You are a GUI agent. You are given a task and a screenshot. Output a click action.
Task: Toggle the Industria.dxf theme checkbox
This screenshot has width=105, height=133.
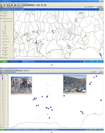[x=1, y=55]
